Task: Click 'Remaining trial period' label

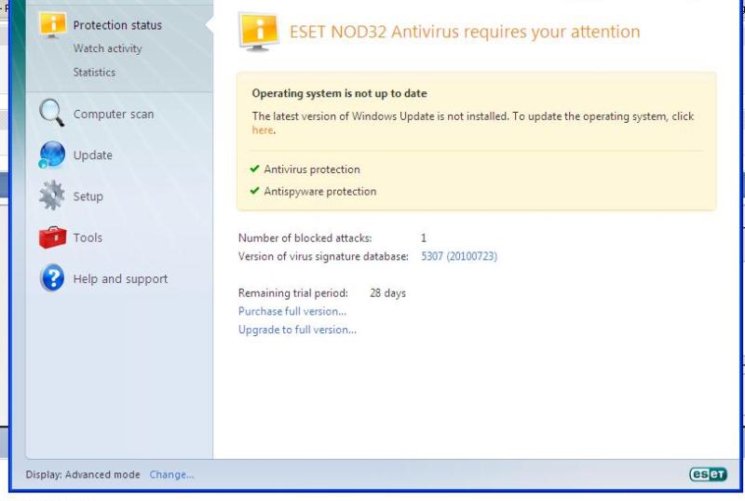Action: click(293, 292)
